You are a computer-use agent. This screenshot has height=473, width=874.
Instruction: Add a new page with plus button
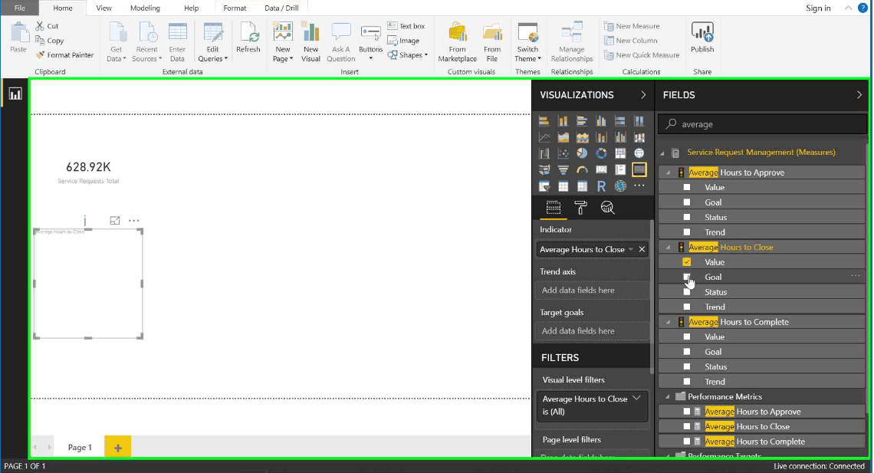[117, 448]
